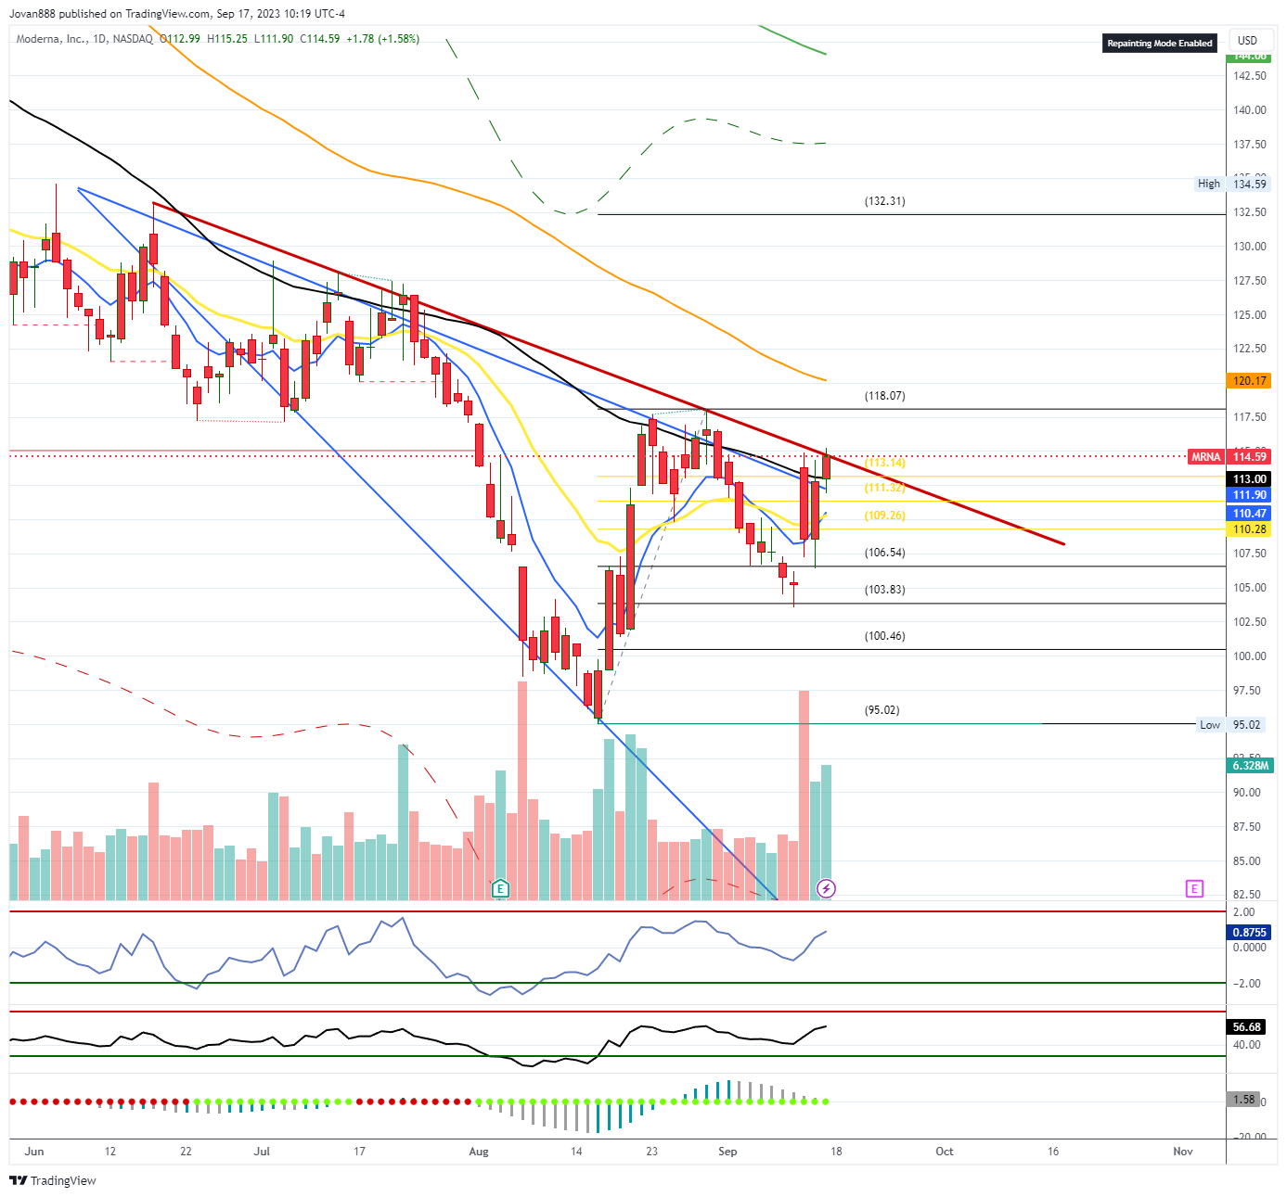The image size is (1287, 1197).
Task: Click the red 114.59 last price label
Action: (x=1250, y=456)
